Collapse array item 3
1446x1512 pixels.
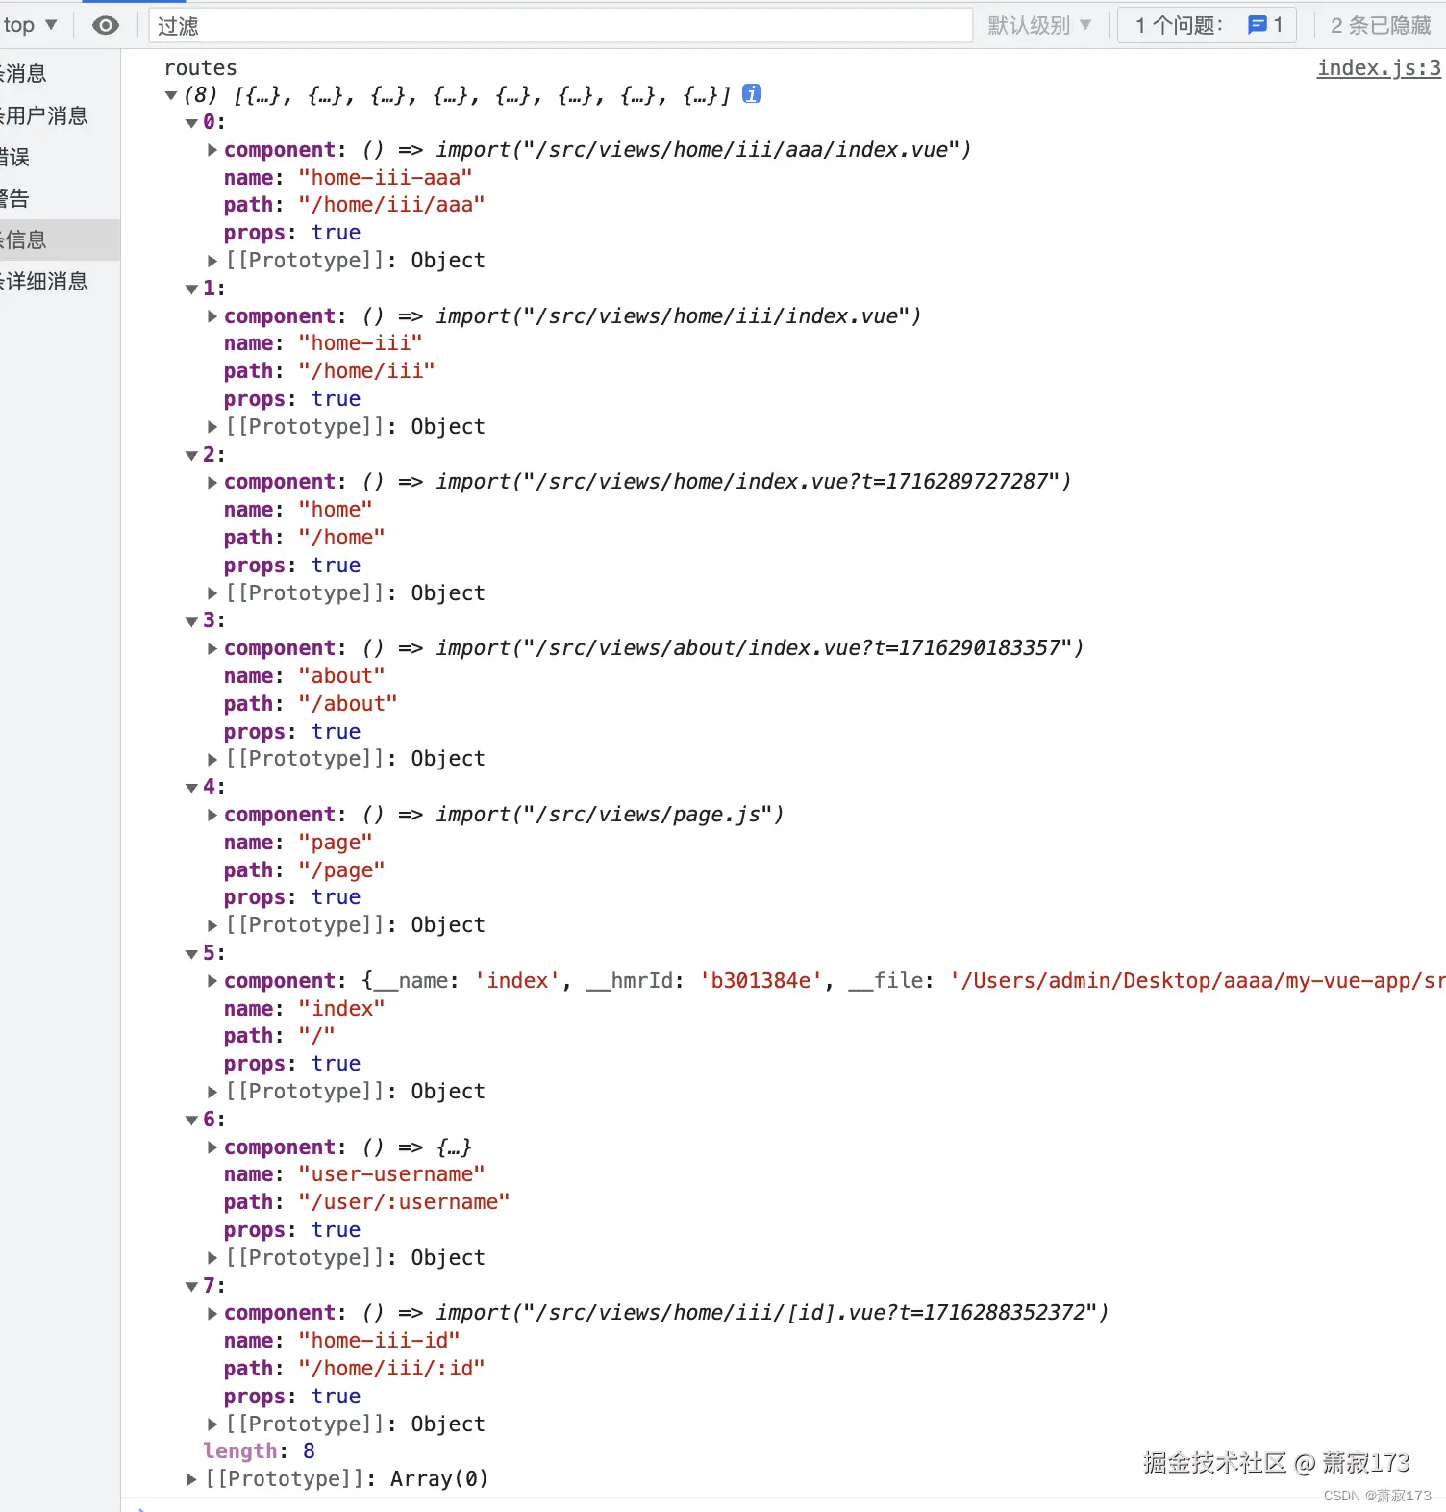191,622
